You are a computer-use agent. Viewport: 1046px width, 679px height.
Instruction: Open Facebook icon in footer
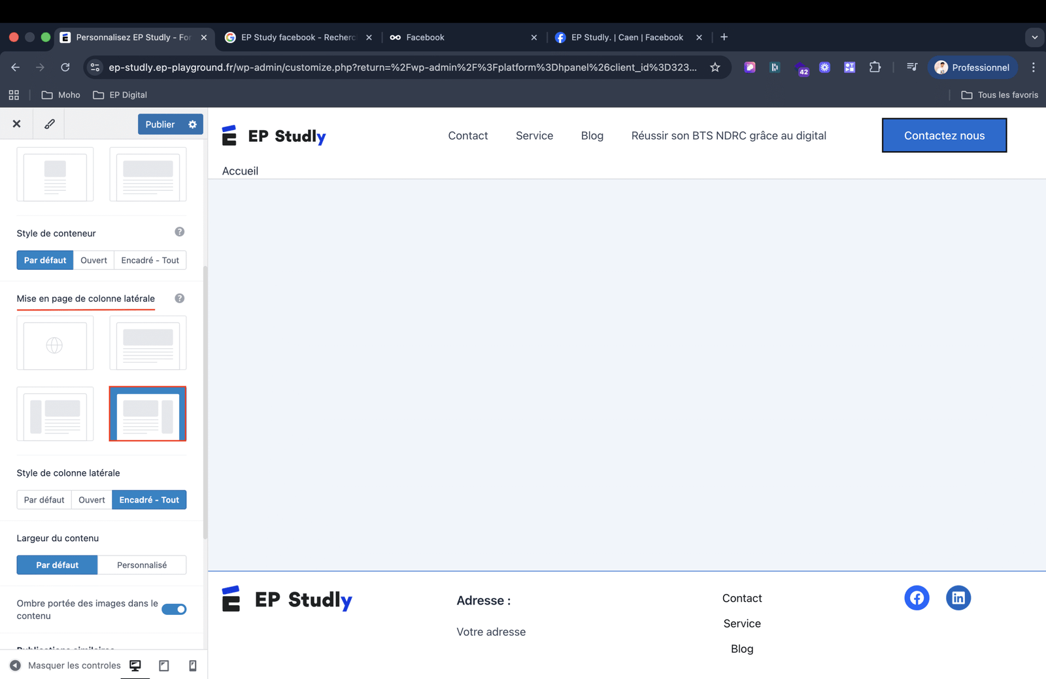tap(917, 598)
